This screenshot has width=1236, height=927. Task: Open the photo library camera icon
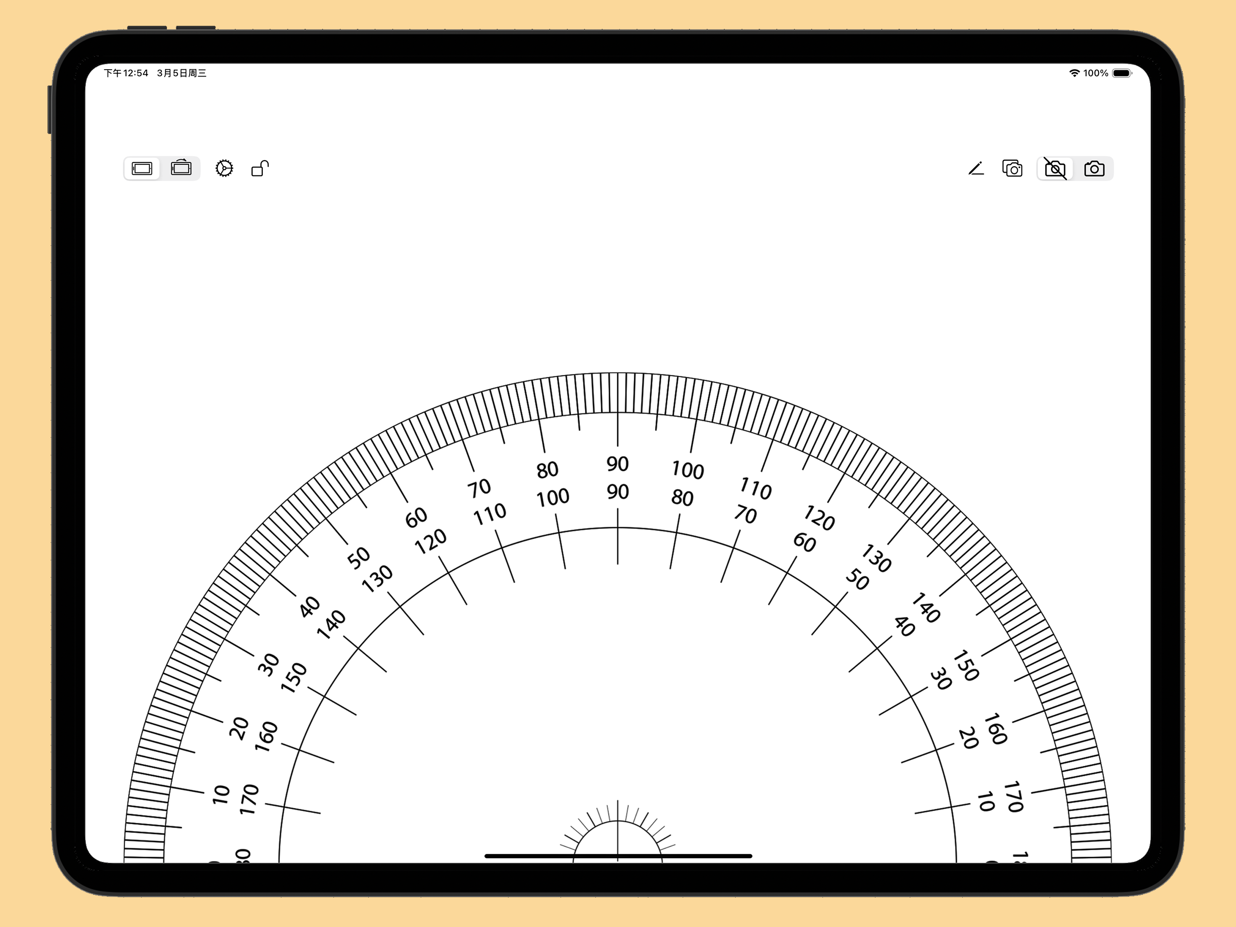[x=1013, y=168]
